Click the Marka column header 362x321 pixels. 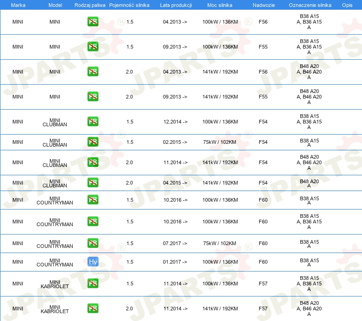coord(18,5)
